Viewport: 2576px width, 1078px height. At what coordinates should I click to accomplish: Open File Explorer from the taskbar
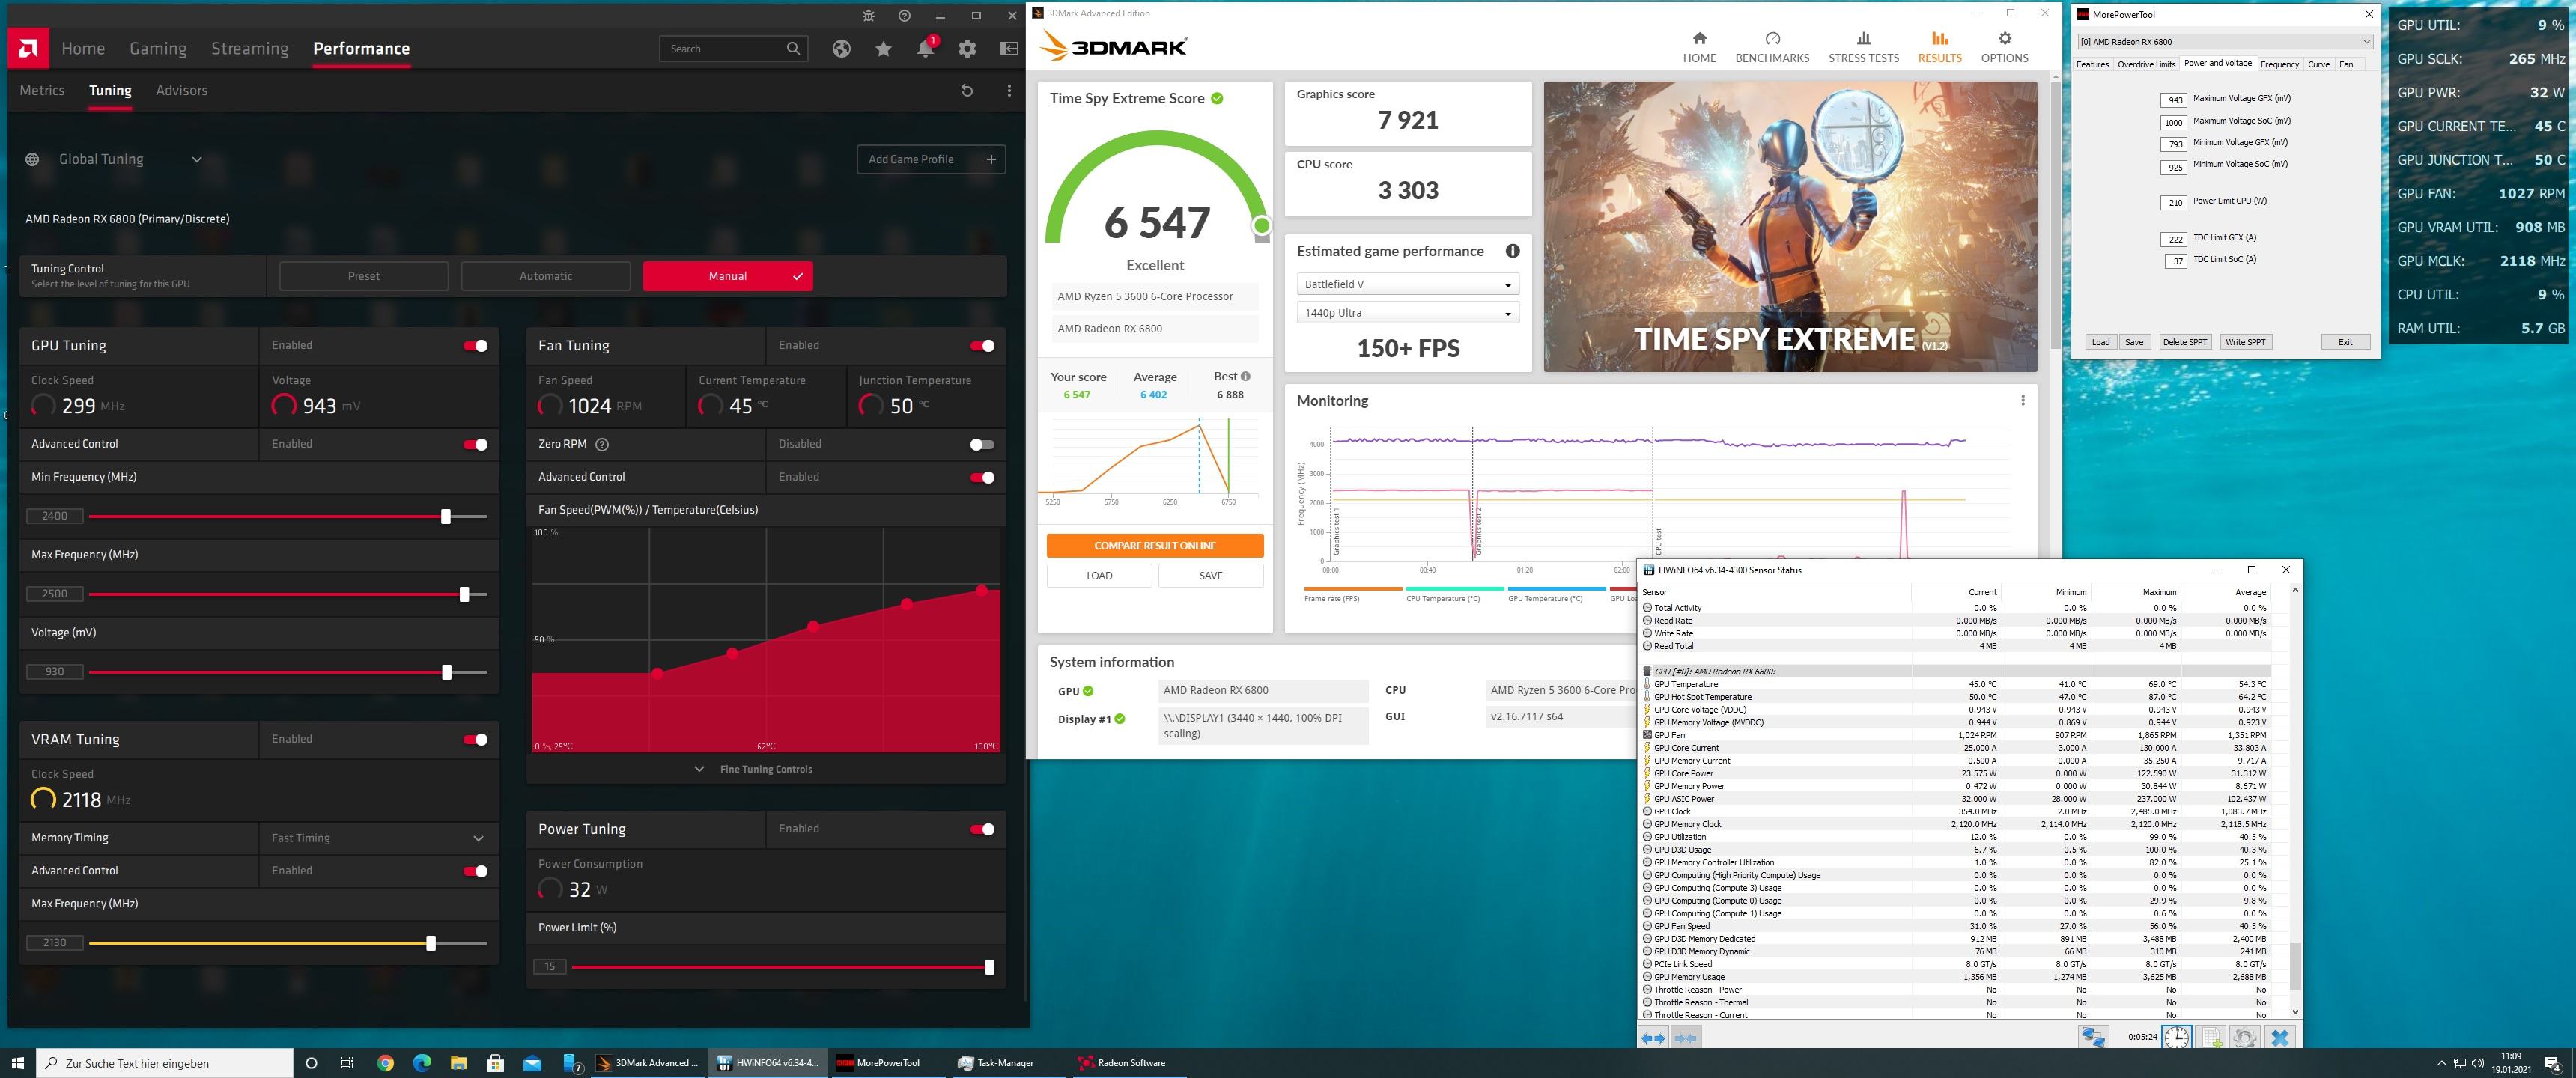click(x=458, y=1063)
